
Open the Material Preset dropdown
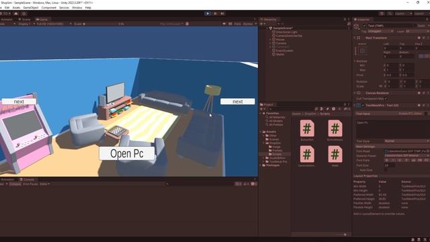coord(406,155)
